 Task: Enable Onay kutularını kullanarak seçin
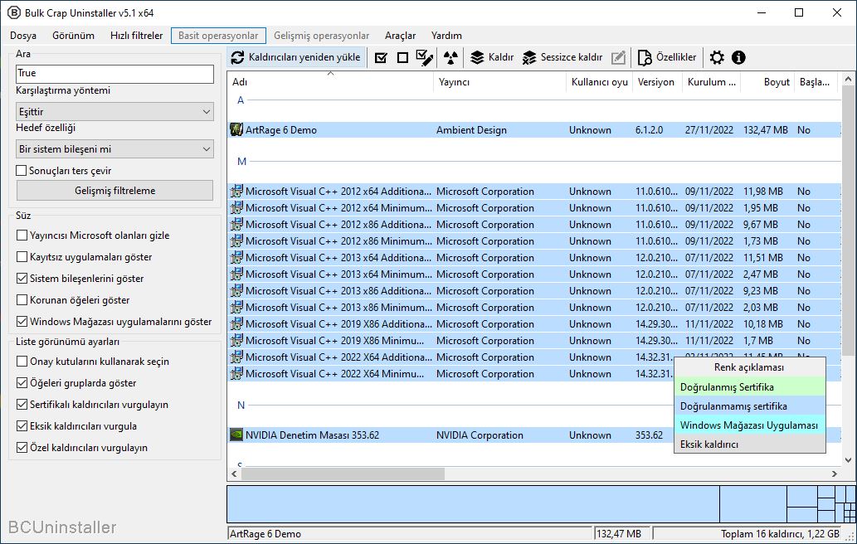pos(22,362)
